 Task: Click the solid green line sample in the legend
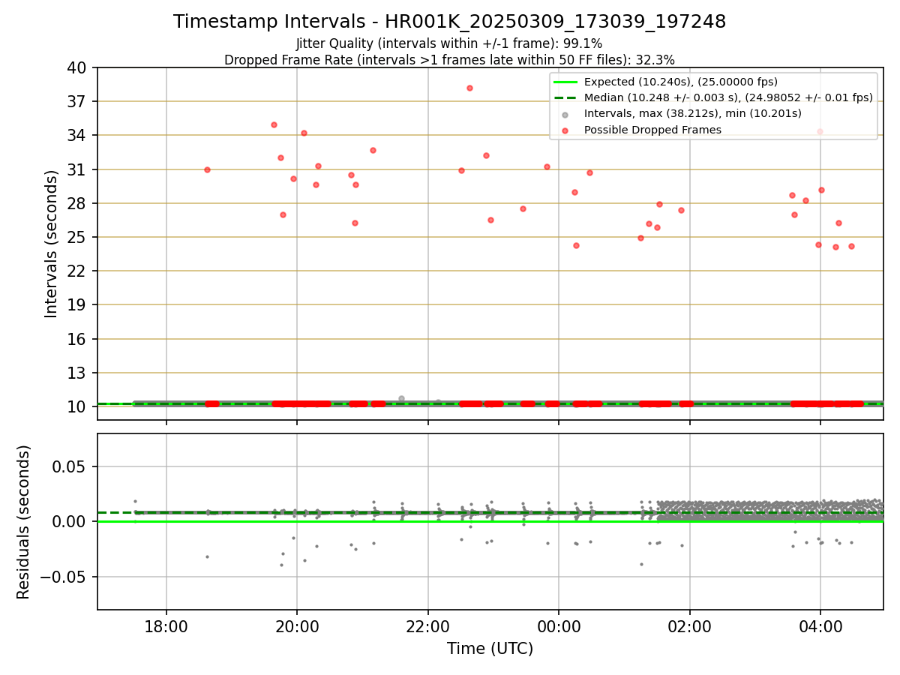(x=565, y=82)
